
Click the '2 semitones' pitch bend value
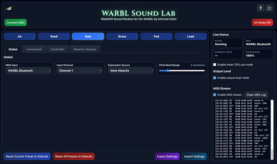click(198, 65)
